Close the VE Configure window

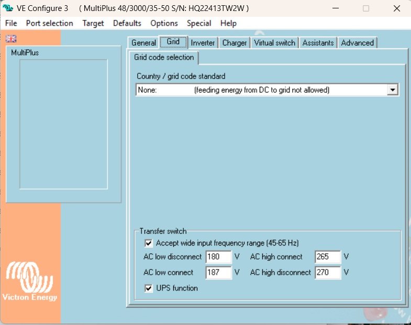tap(397, 8)
